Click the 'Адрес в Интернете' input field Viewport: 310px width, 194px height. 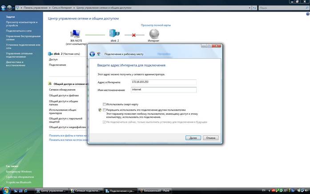click(x=163, y=82)
